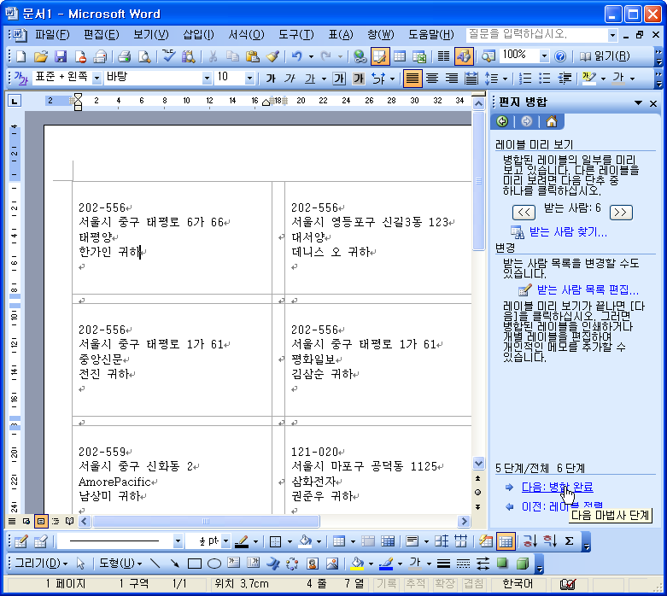Insert WordArt from drawing toolbar
The image size is (667, 596).
coord(272,564)
